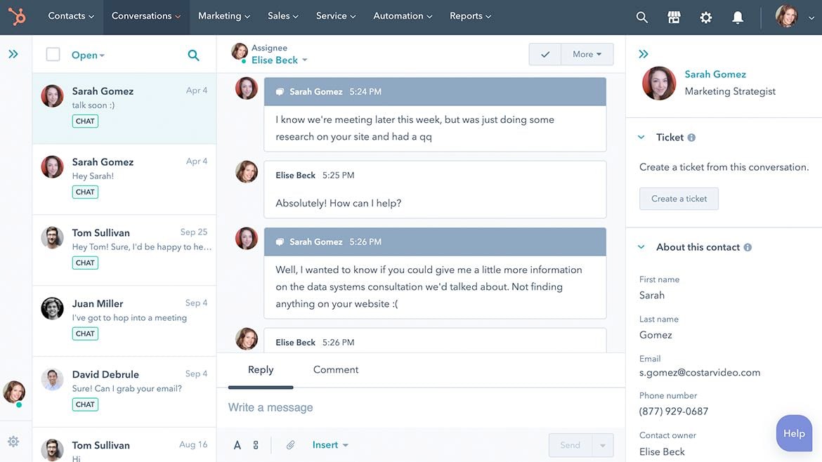Click the insert link icon in the reply toolbar
Viewport: 822px width, 462px height.
coord(255,444)
